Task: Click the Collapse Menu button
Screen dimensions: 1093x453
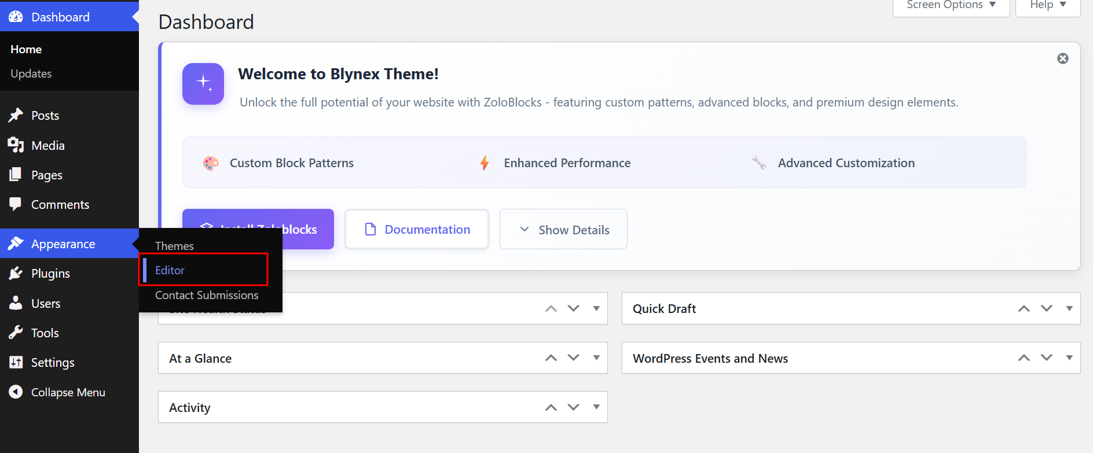Action: 69,392
